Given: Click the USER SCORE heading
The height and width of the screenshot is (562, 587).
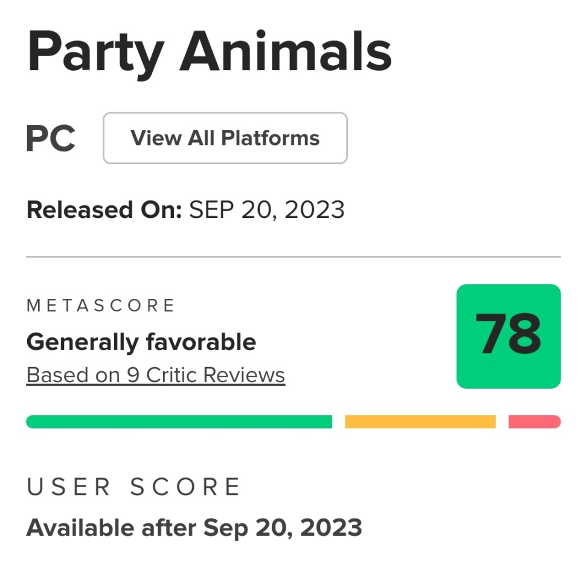Looking at the screenshot, I should (133, 487).
